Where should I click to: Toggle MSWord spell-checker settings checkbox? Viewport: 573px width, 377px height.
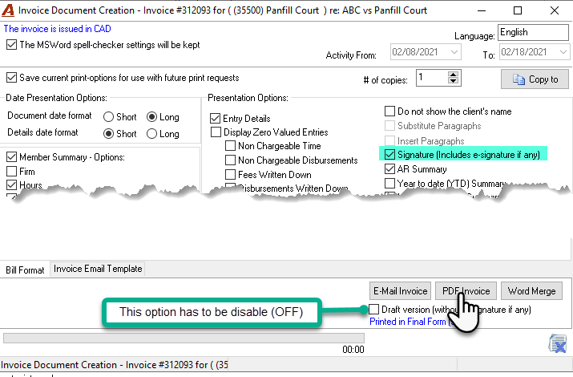click(12, 45)
